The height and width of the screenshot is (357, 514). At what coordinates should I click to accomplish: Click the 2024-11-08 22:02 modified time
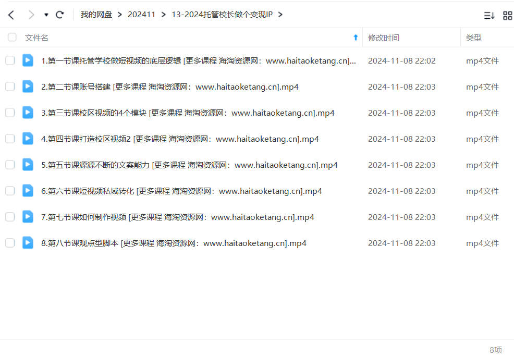401,60
